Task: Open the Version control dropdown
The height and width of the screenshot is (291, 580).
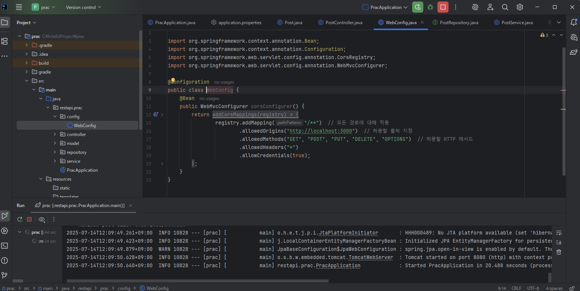Action: click(x=84, y=7)
